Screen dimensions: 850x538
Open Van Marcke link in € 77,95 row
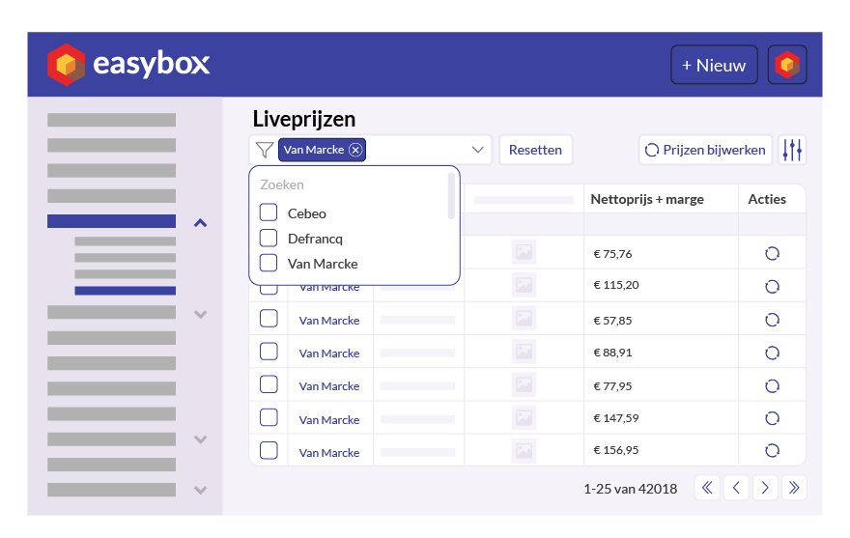coord(329,386)
